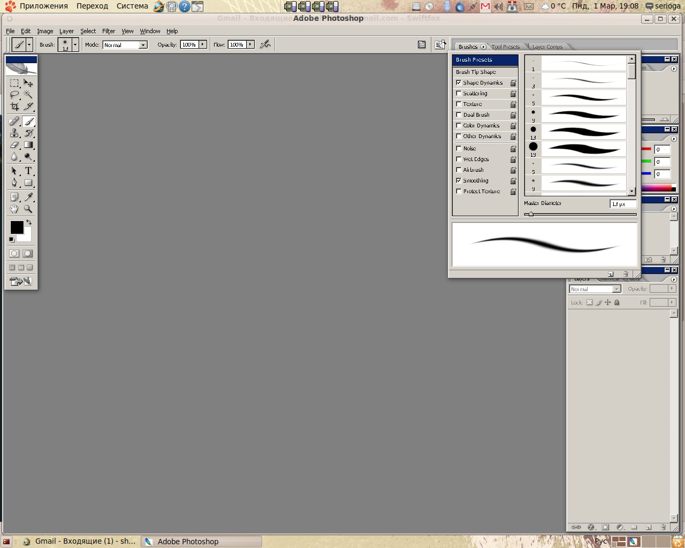Screen dimensions: 685x548
Task: Select the Zoom magnifier tool
Action: pyautogui.click(x=28, y=209)
